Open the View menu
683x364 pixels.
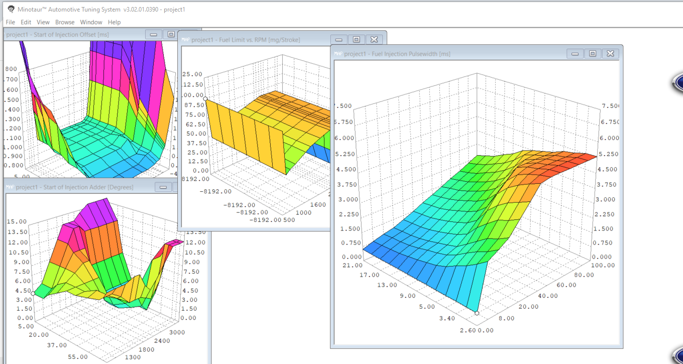coord(43,22)
